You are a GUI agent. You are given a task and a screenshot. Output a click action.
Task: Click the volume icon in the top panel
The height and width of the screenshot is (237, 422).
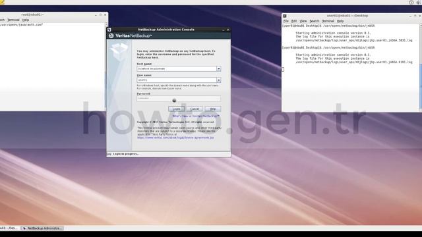[419, 3]
